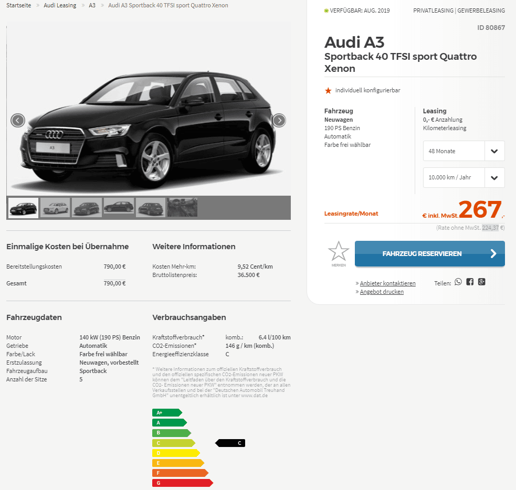Click the Bereitstellungskosten value 790,00 €
This screenshot has height=490, width=516.
coord(114,267)
